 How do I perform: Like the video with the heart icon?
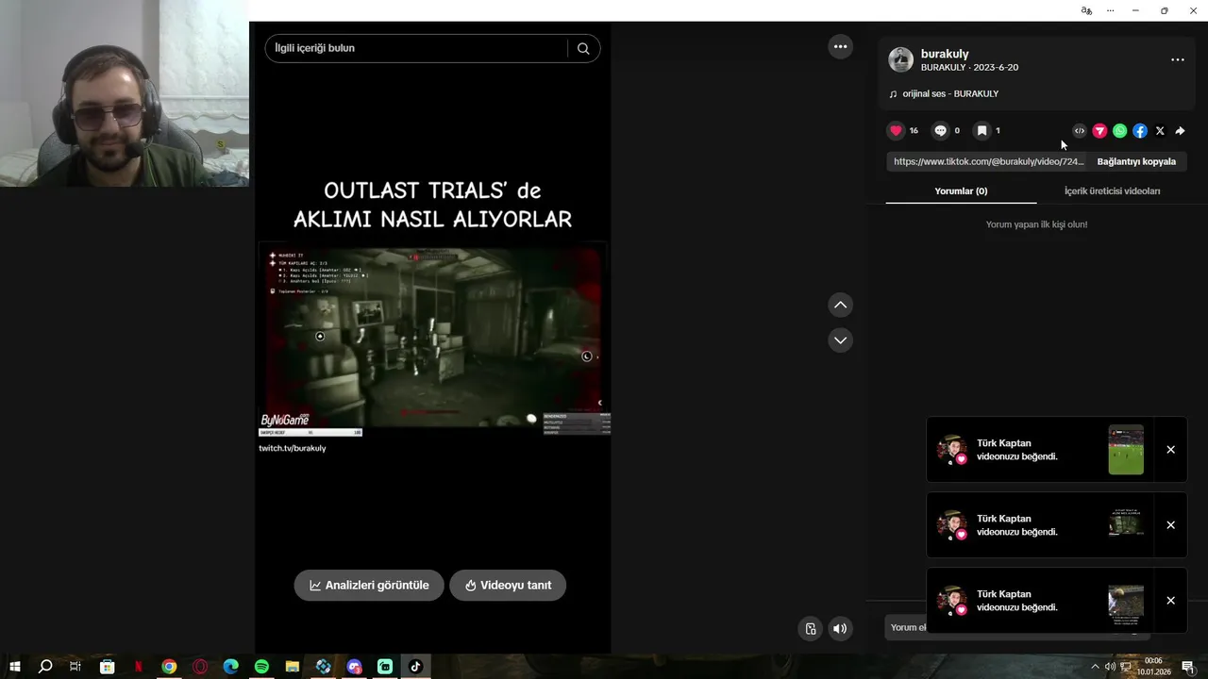coord(896,130)
